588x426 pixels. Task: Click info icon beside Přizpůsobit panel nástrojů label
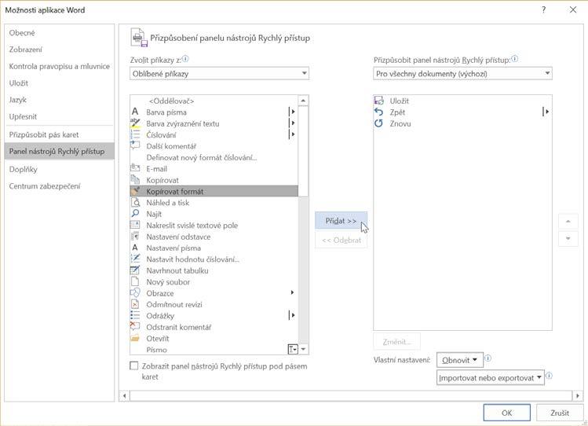pyautogui.click(x=515, y=59)
